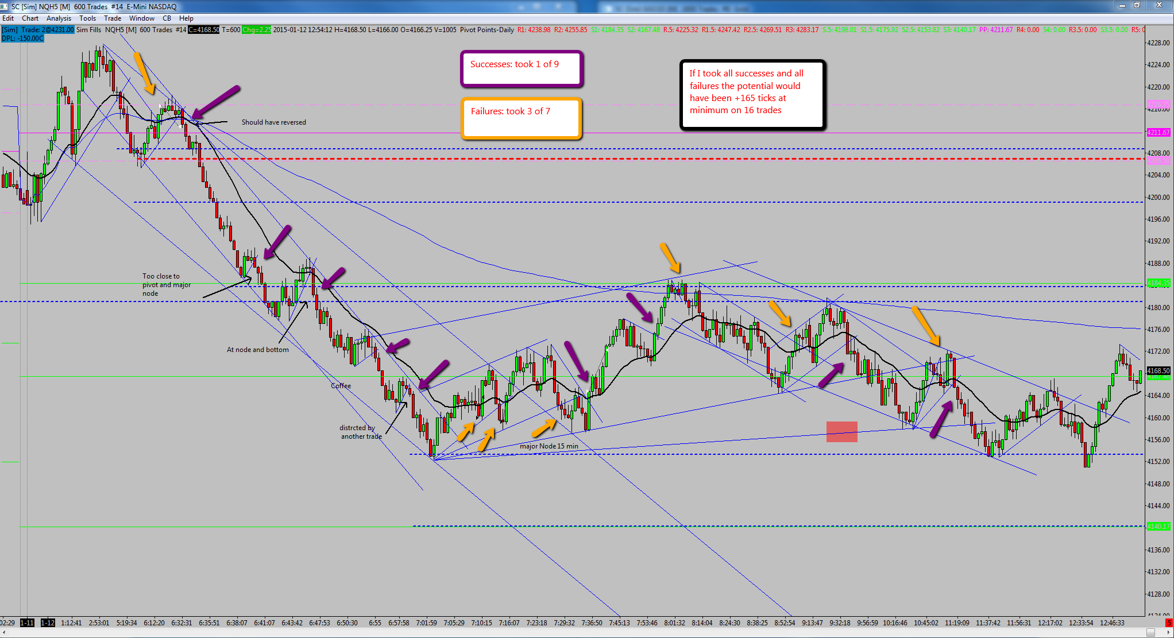Viewport: 1174px width, 638px height.
Task: Open the Window menu
Action: click(x=142, y=18)
